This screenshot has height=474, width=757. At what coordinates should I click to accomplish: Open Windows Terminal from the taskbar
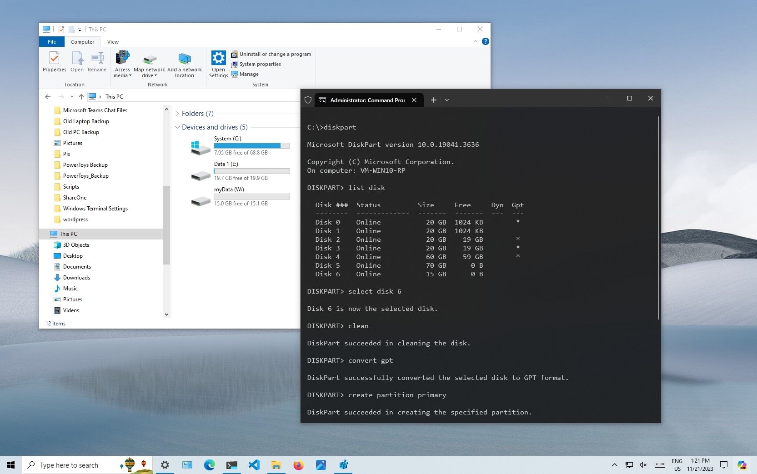point(231,464)
